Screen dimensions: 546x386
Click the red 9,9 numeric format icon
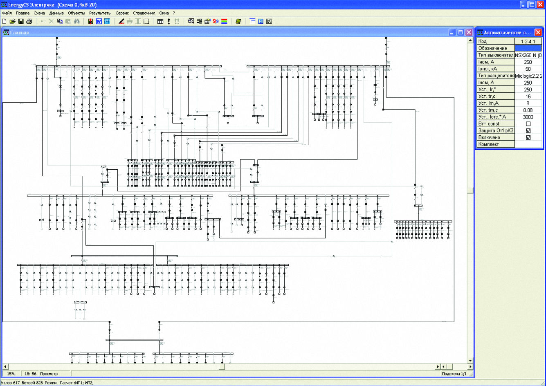click(216, 21)
